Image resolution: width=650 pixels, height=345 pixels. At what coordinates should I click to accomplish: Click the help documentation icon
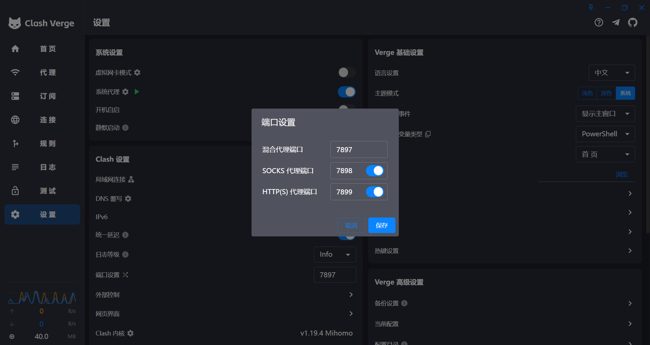599,23
